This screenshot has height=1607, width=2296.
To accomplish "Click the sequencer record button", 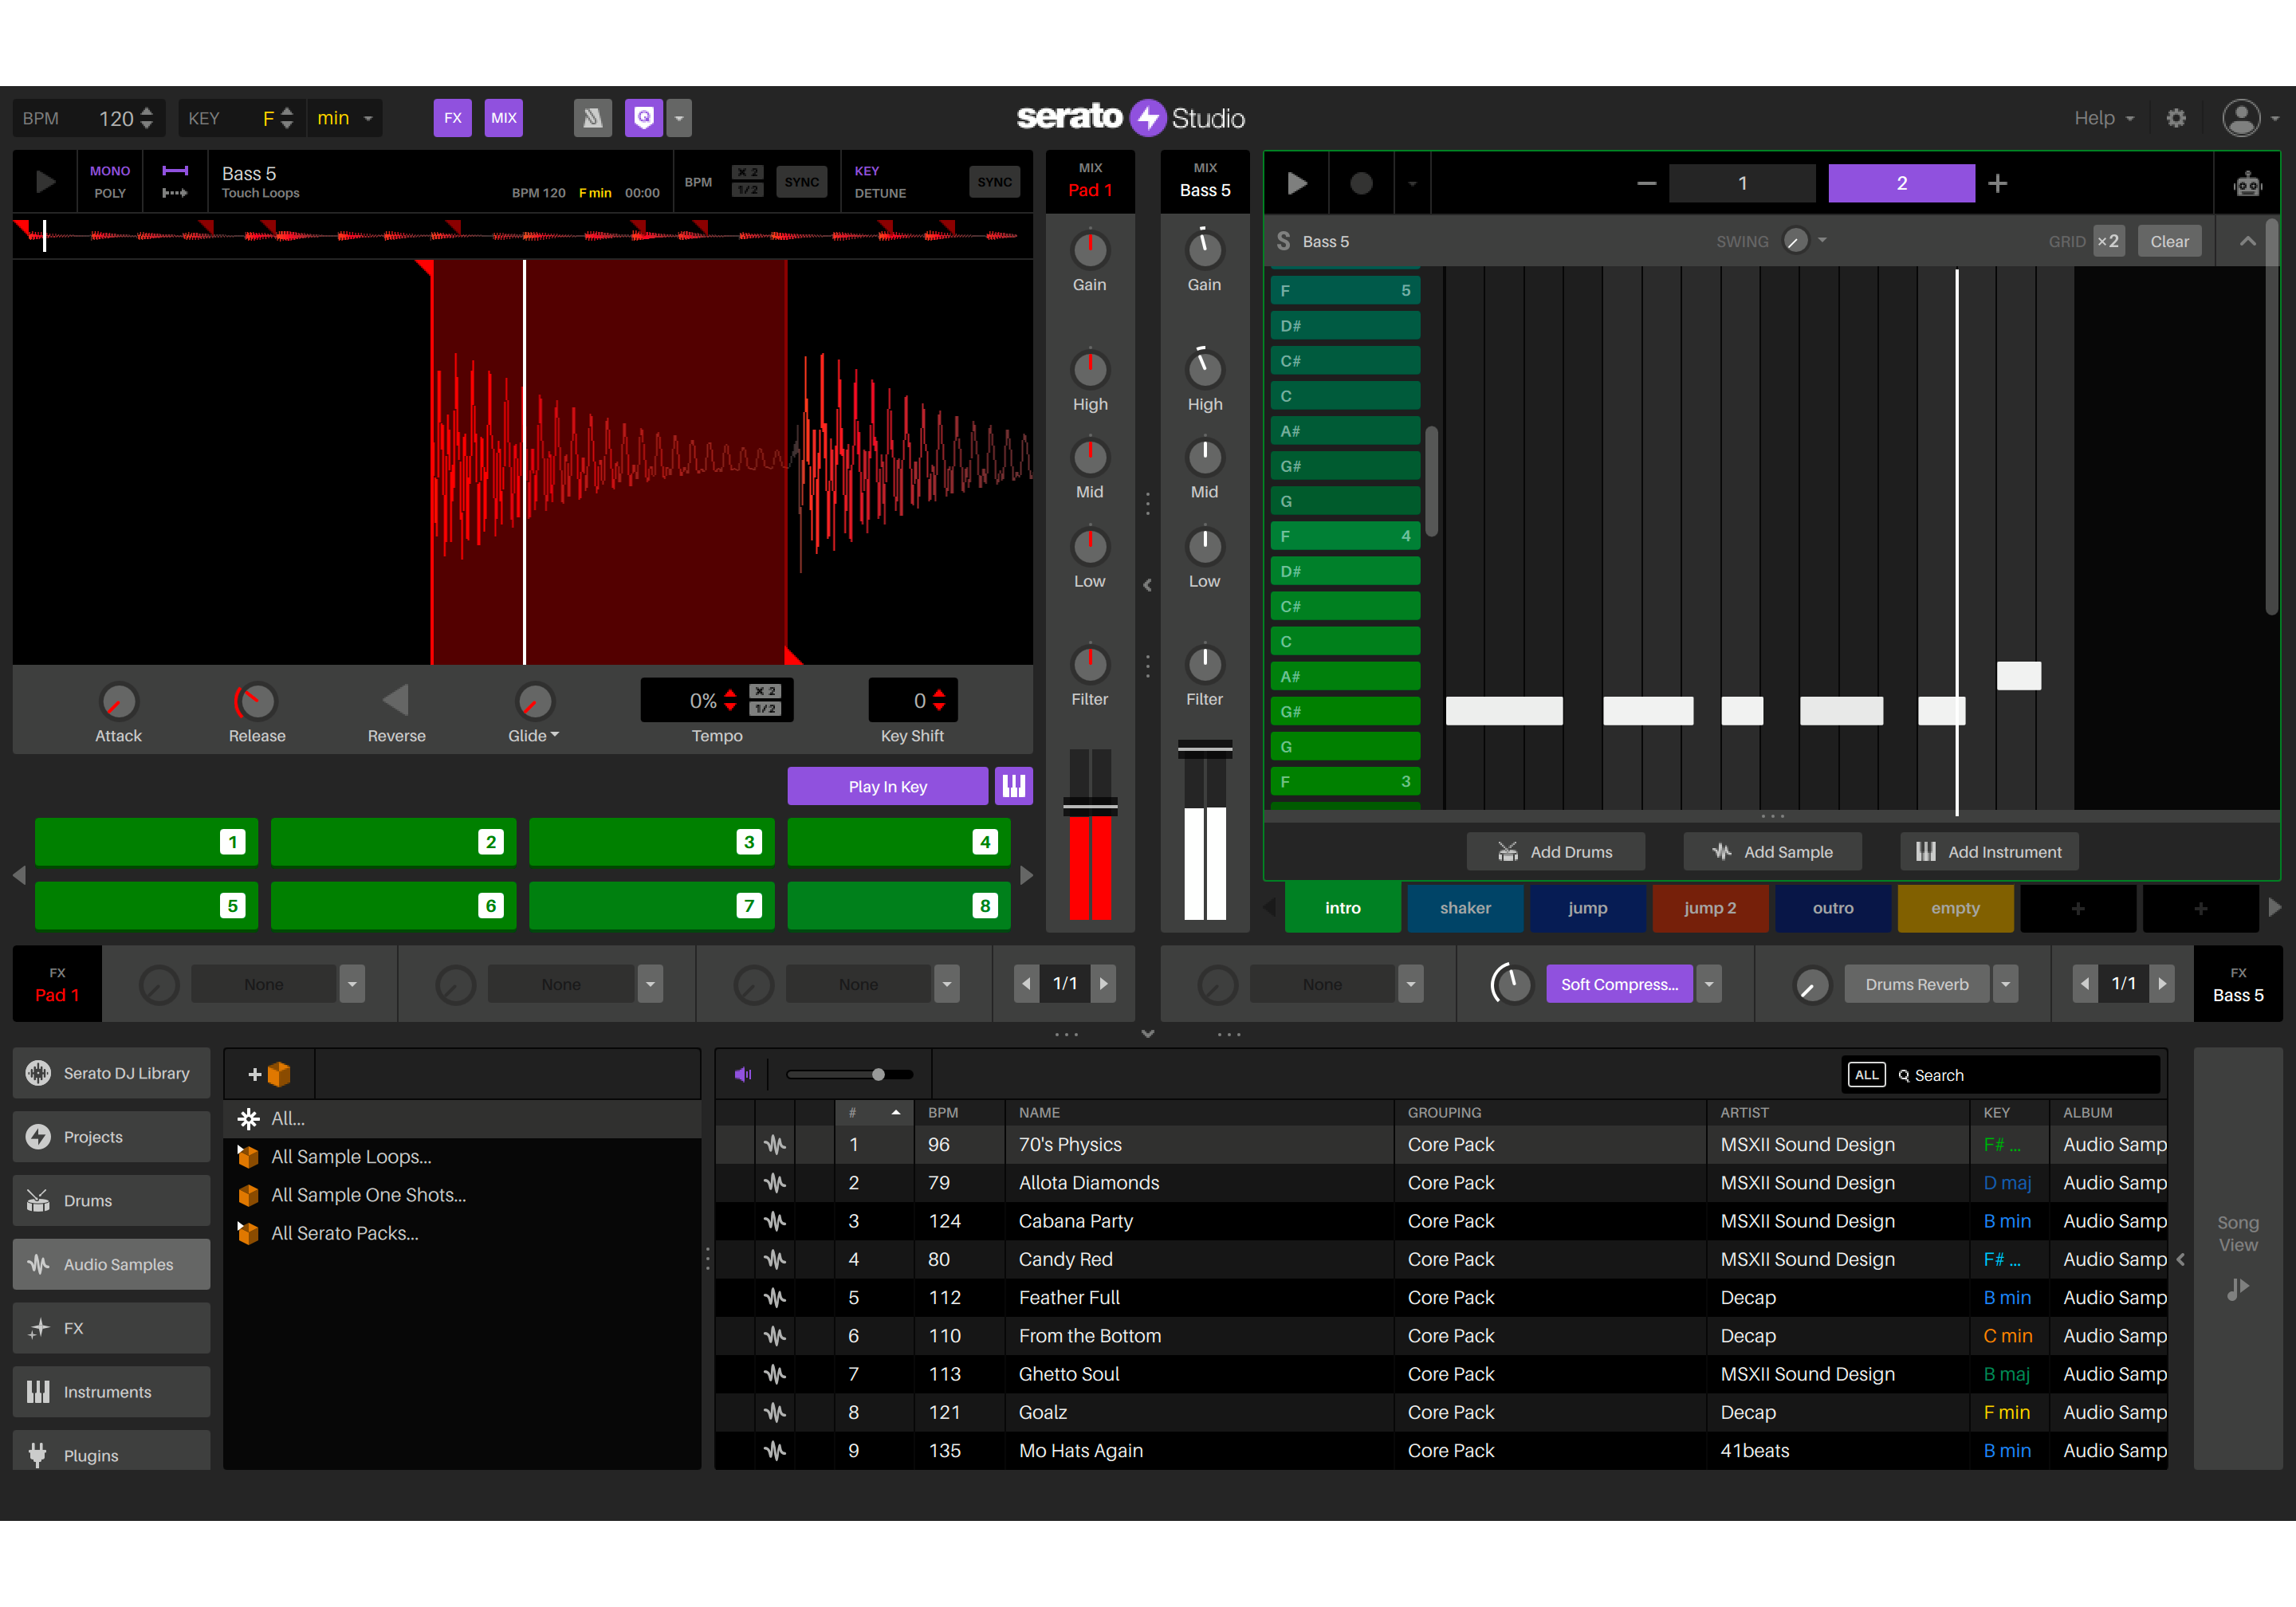I will tap(1361, 183).
